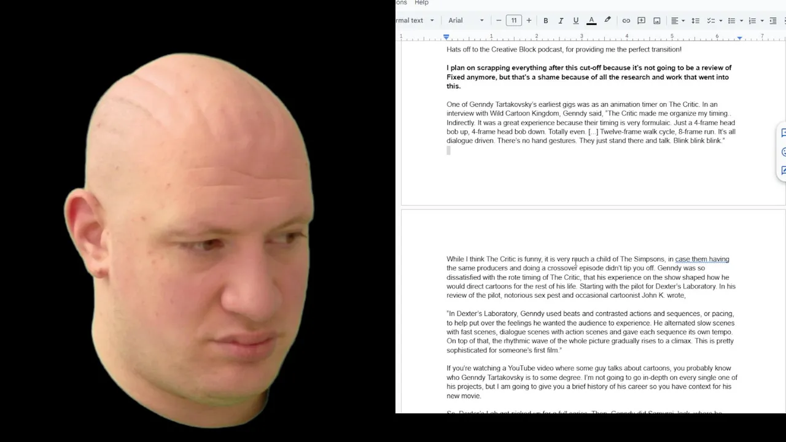
Task: Toggle underline formatting
Action: (576, 20)
